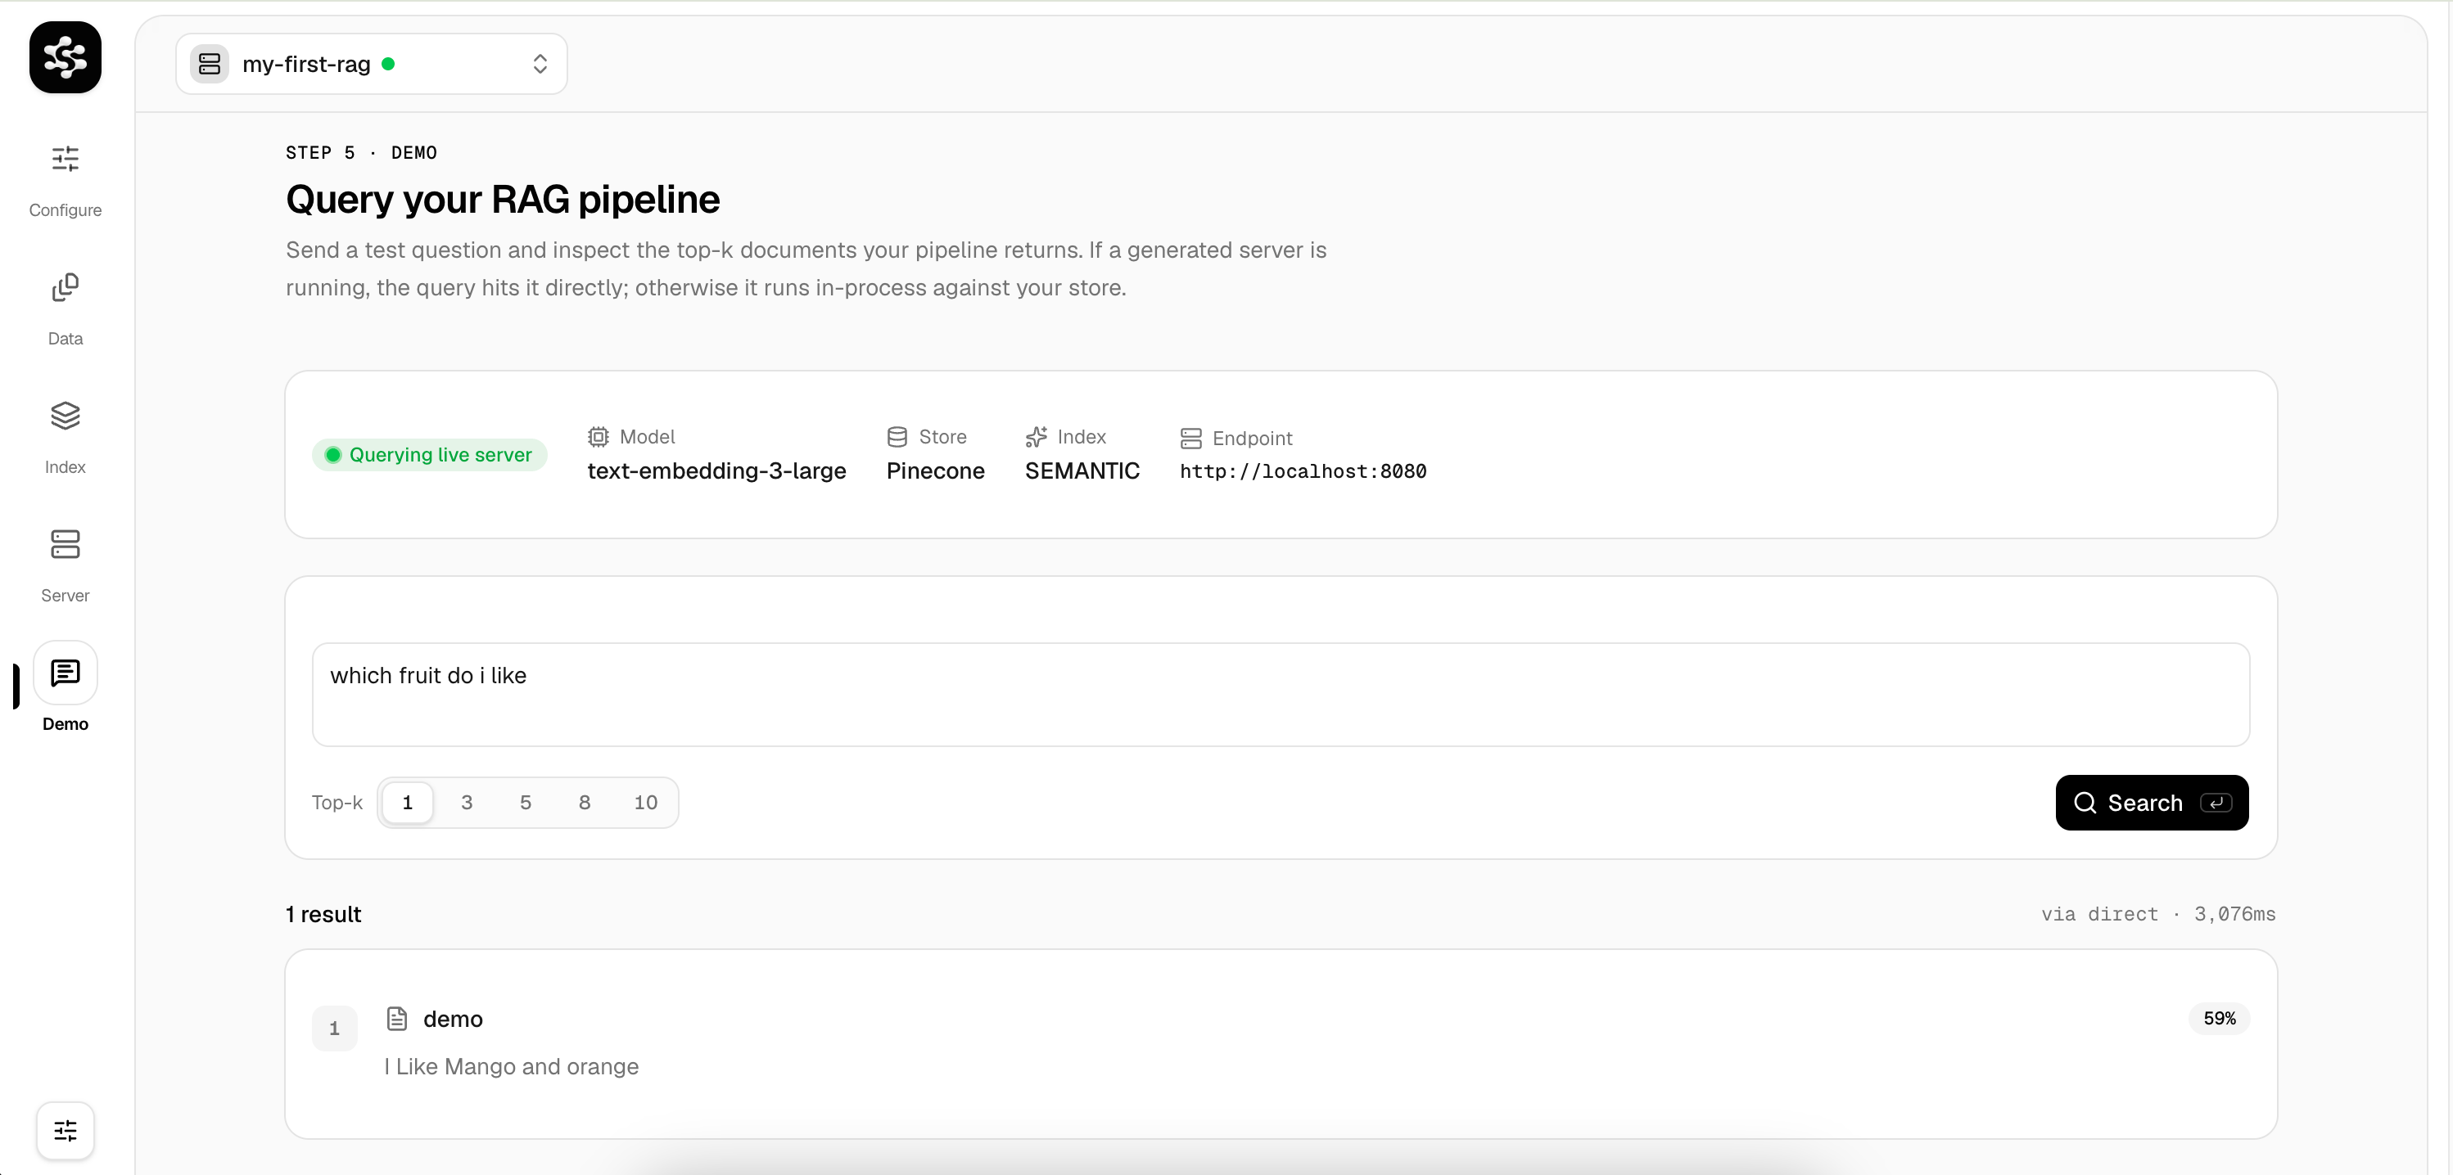The image size is (2453, 1175).
Task: Click the Endpoint server icon
Action: (x=1190, y=439)
